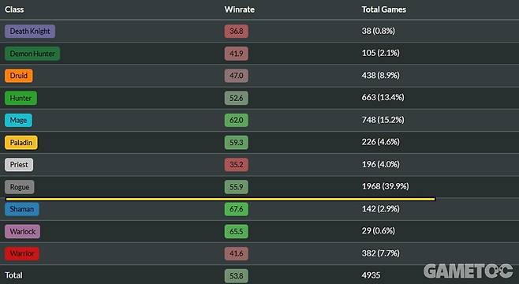Image resolution: width=519 pixels, height=284 pixels.
Task: Click the 55.9 winrate badge
Action: point(237,187)
